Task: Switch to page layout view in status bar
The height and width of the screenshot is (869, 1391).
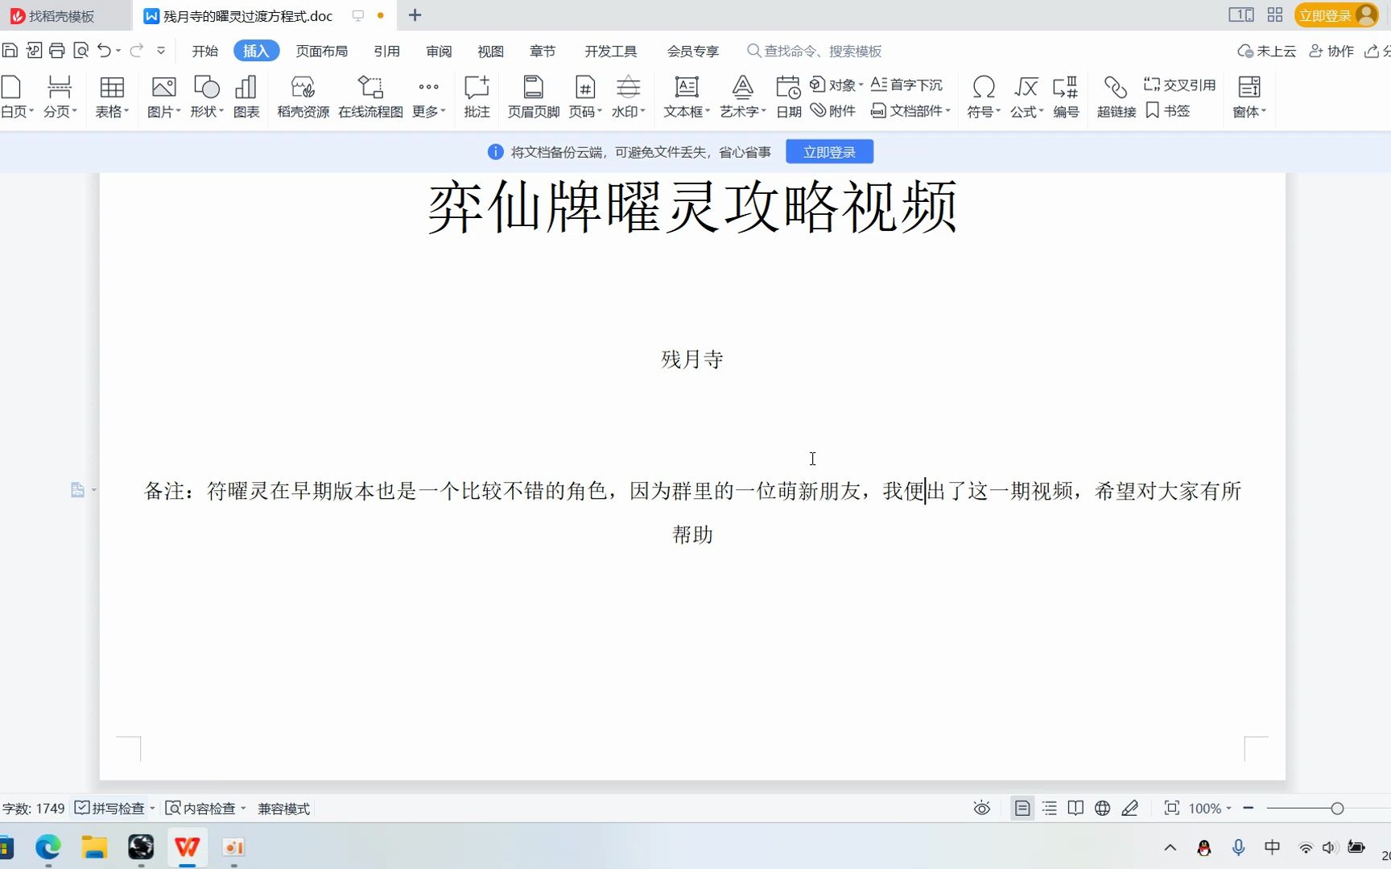Action: coord(1022,809)
